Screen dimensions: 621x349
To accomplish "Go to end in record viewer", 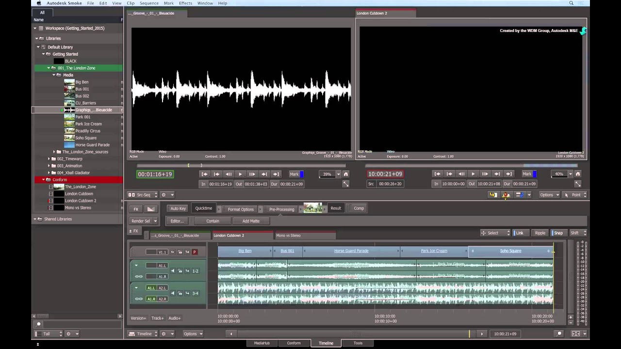I will [x=508, y=174].
